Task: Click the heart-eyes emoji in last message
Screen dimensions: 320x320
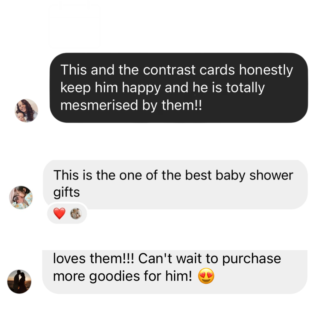Action: coord(206,276)
